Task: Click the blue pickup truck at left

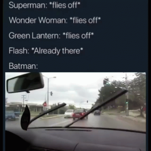Action: (x=11, y=115)
